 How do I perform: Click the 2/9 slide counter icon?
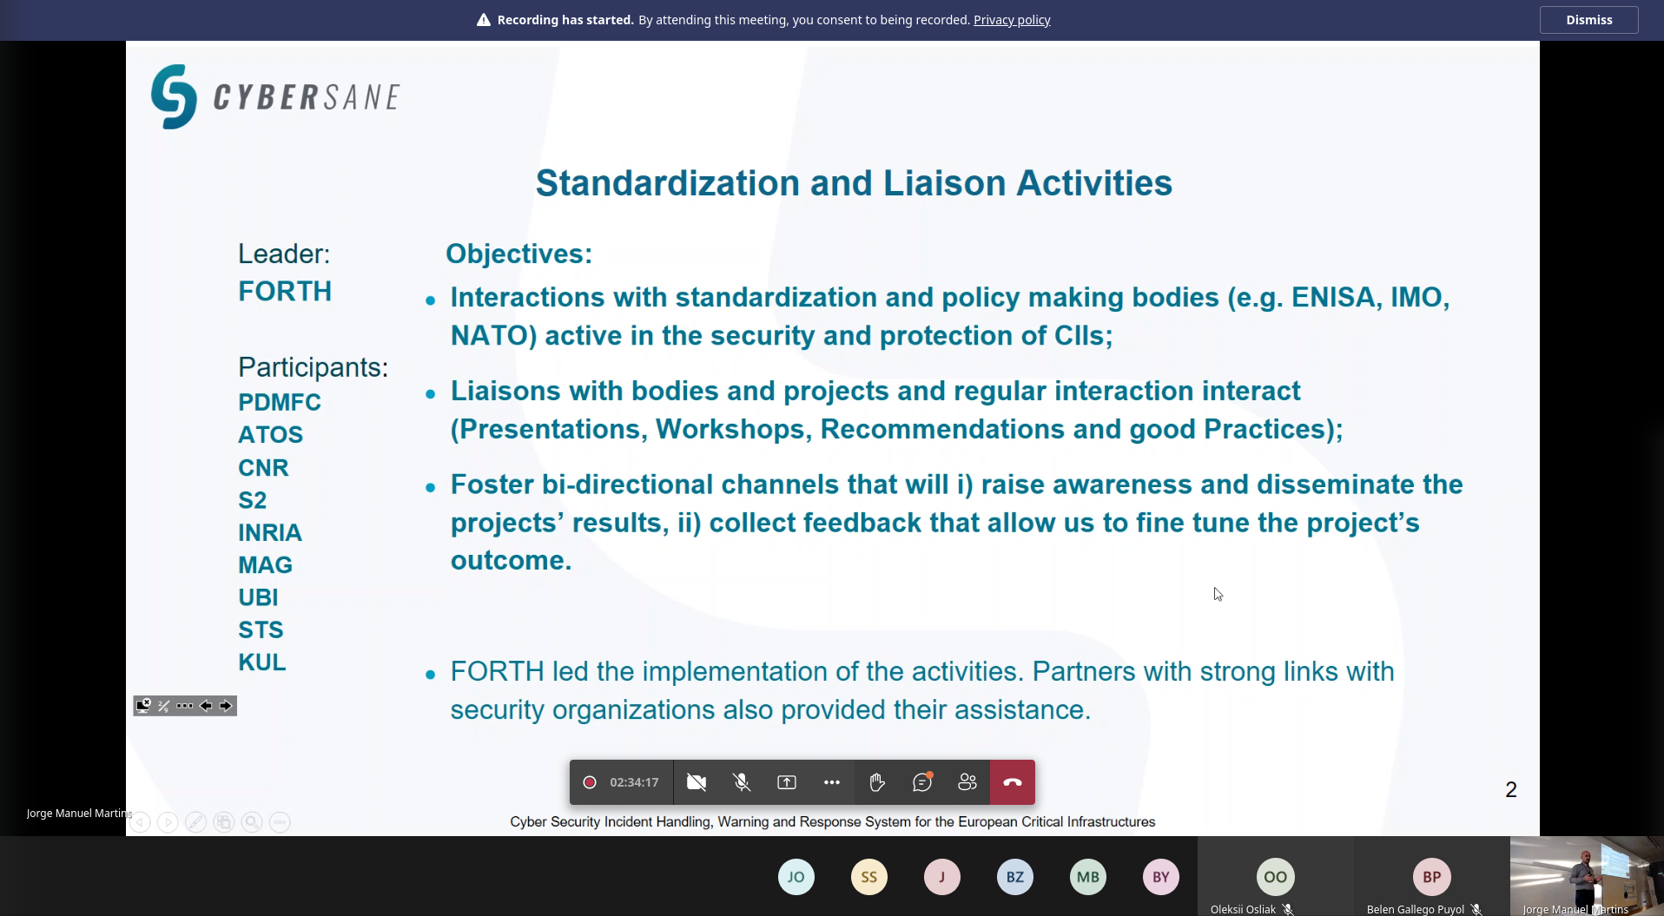(x=163, y=706)
